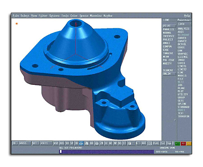
Task: Click the printer icon in bottom toolbar
Action: (87, 143)
